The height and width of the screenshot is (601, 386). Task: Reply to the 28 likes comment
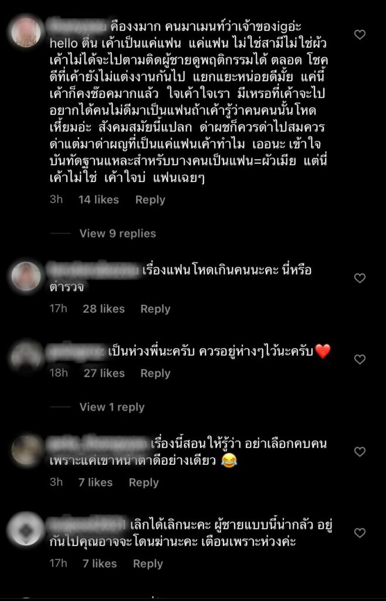[x=155, y=309]
